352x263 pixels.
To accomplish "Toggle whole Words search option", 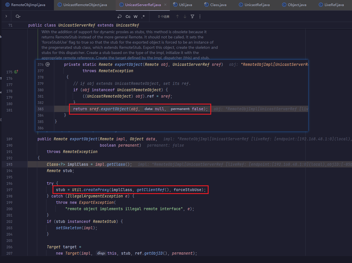I will coord(136,17).
